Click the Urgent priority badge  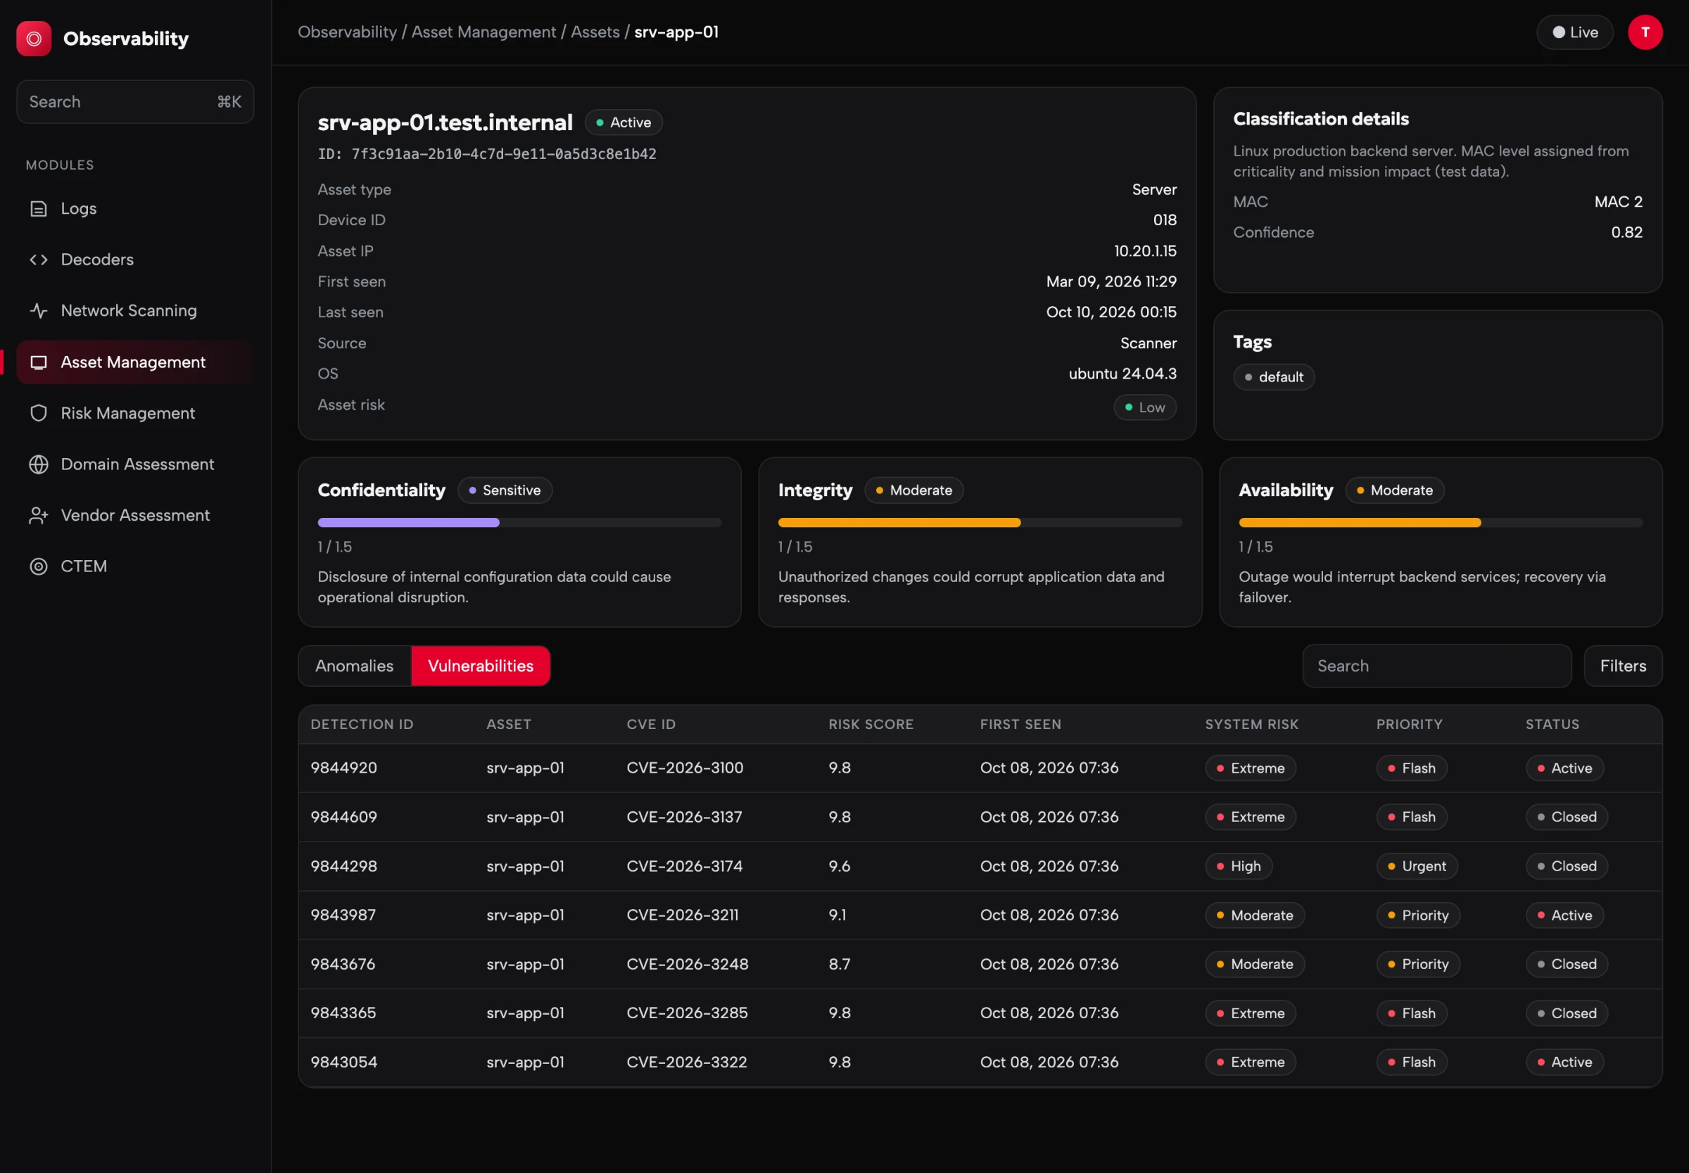click(x=1417, y=866)
